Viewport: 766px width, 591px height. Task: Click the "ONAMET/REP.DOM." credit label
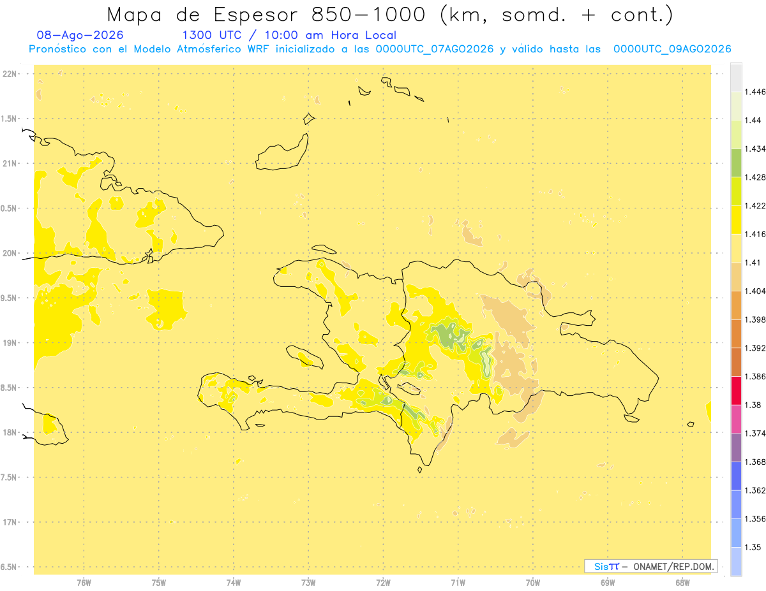[x=674, y=566]
